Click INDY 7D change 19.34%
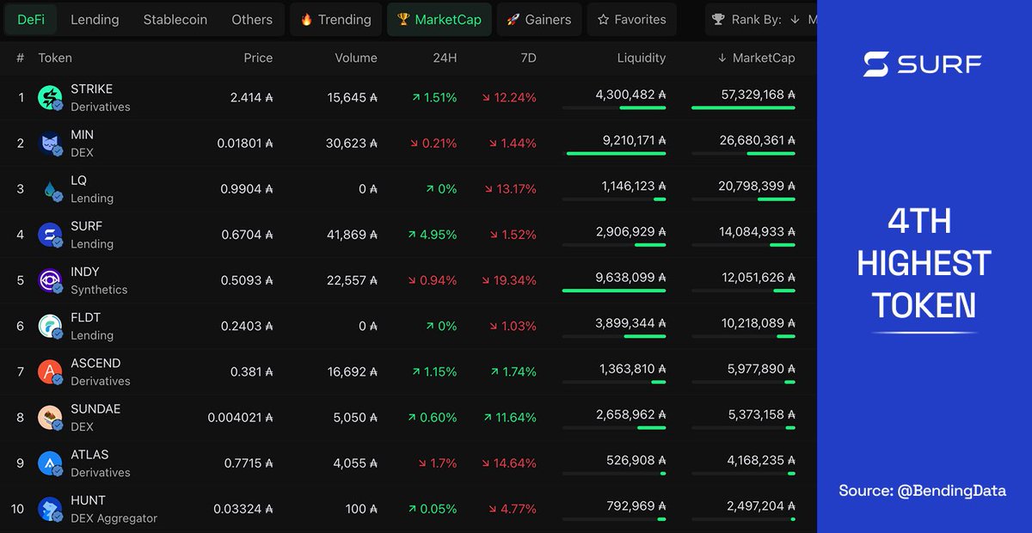1032x533 pixels. [x=508, y=280]
